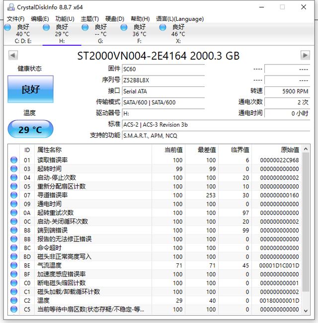Click status orb for attribute 0C 启动-关闭循环次数
The image size is (318, 323).
(14, 222)
